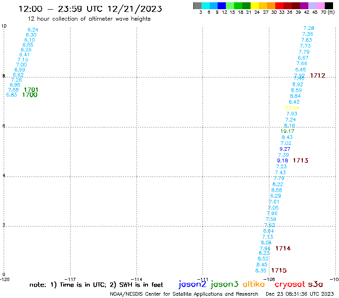Click the s3a satellite legend label
This screenshot has width=339, height=298.
click(315, 284)
